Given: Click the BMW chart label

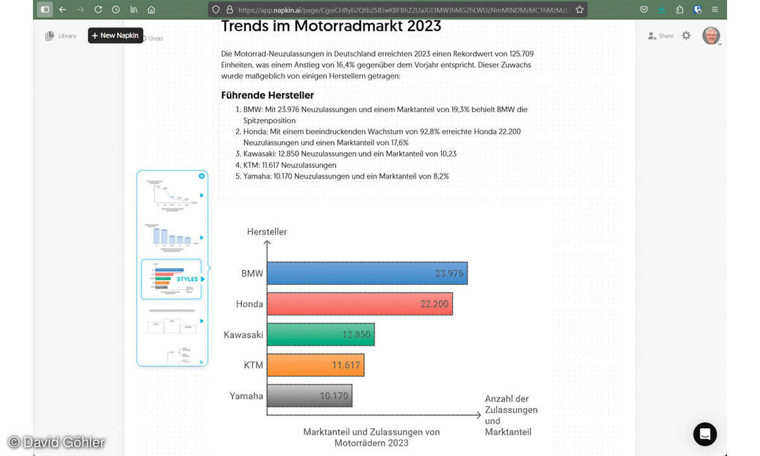Looking at the screenshot, I should (x=252, y=274).
